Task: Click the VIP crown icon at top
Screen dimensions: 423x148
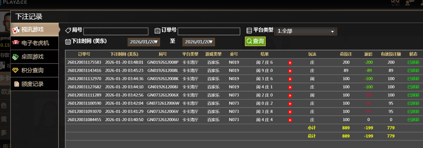Action: coord(395,3)
